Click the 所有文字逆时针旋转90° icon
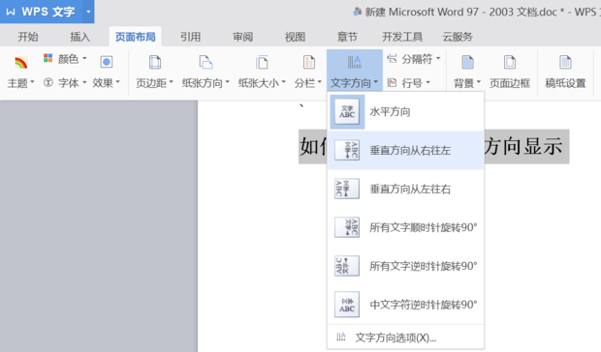601x352 pixels. pyautogui.click(x=347, y=266)
